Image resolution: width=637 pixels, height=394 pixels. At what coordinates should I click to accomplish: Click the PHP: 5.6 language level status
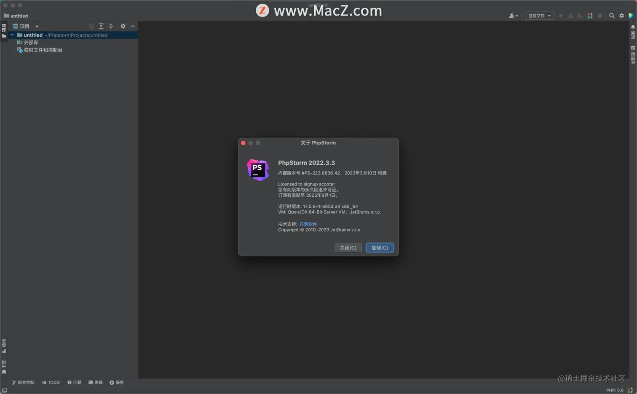pyautogui.click(x=615, y=390)
